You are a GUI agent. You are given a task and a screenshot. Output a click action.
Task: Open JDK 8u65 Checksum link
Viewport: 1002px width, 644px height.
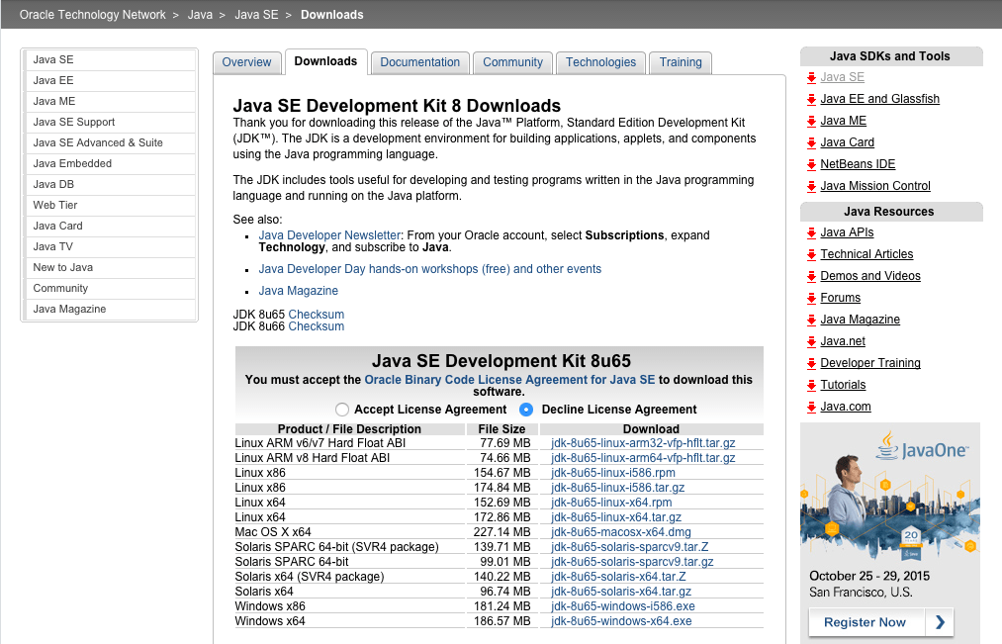point(317,315)
